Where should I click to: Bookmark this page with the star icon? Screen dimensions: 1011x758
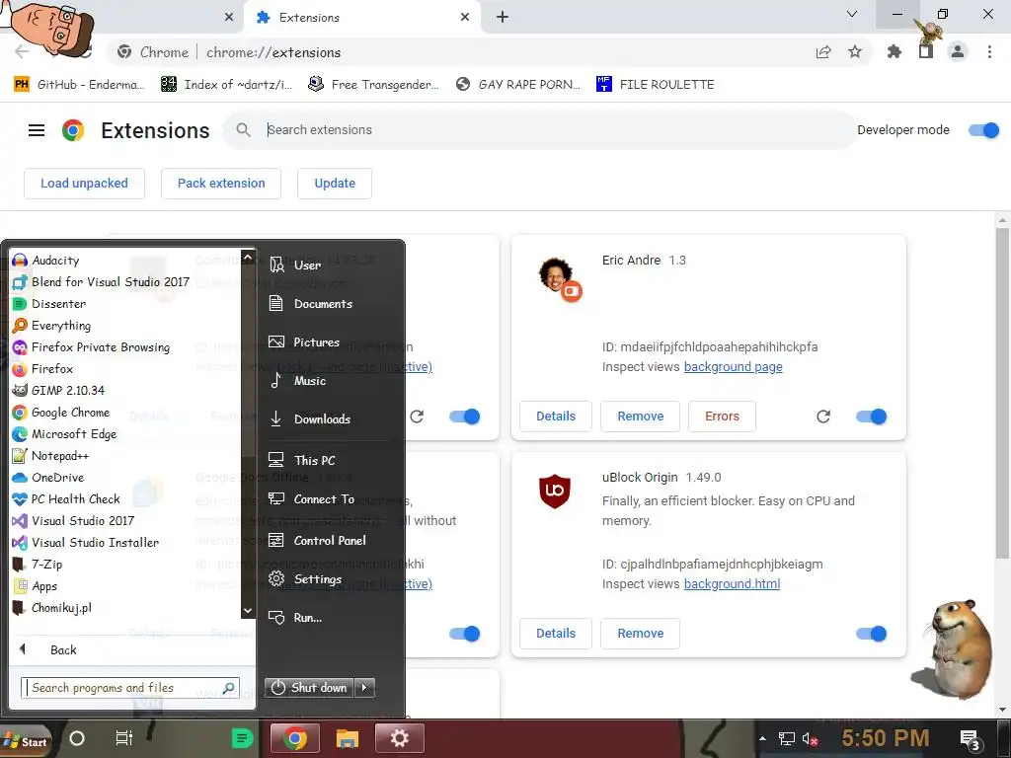click(x=855, y=51)
